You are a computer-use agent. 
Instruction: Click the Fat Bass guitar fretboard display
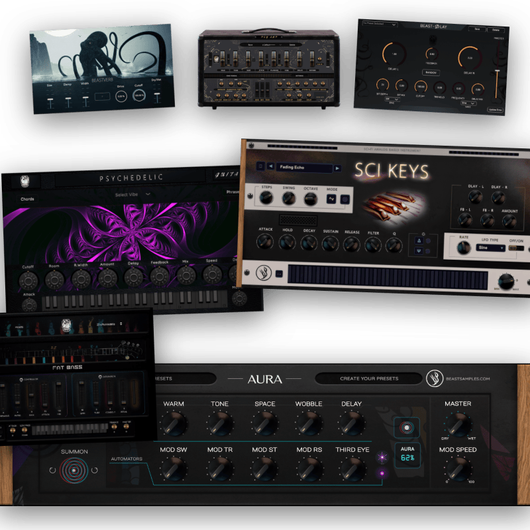point(73,353)
